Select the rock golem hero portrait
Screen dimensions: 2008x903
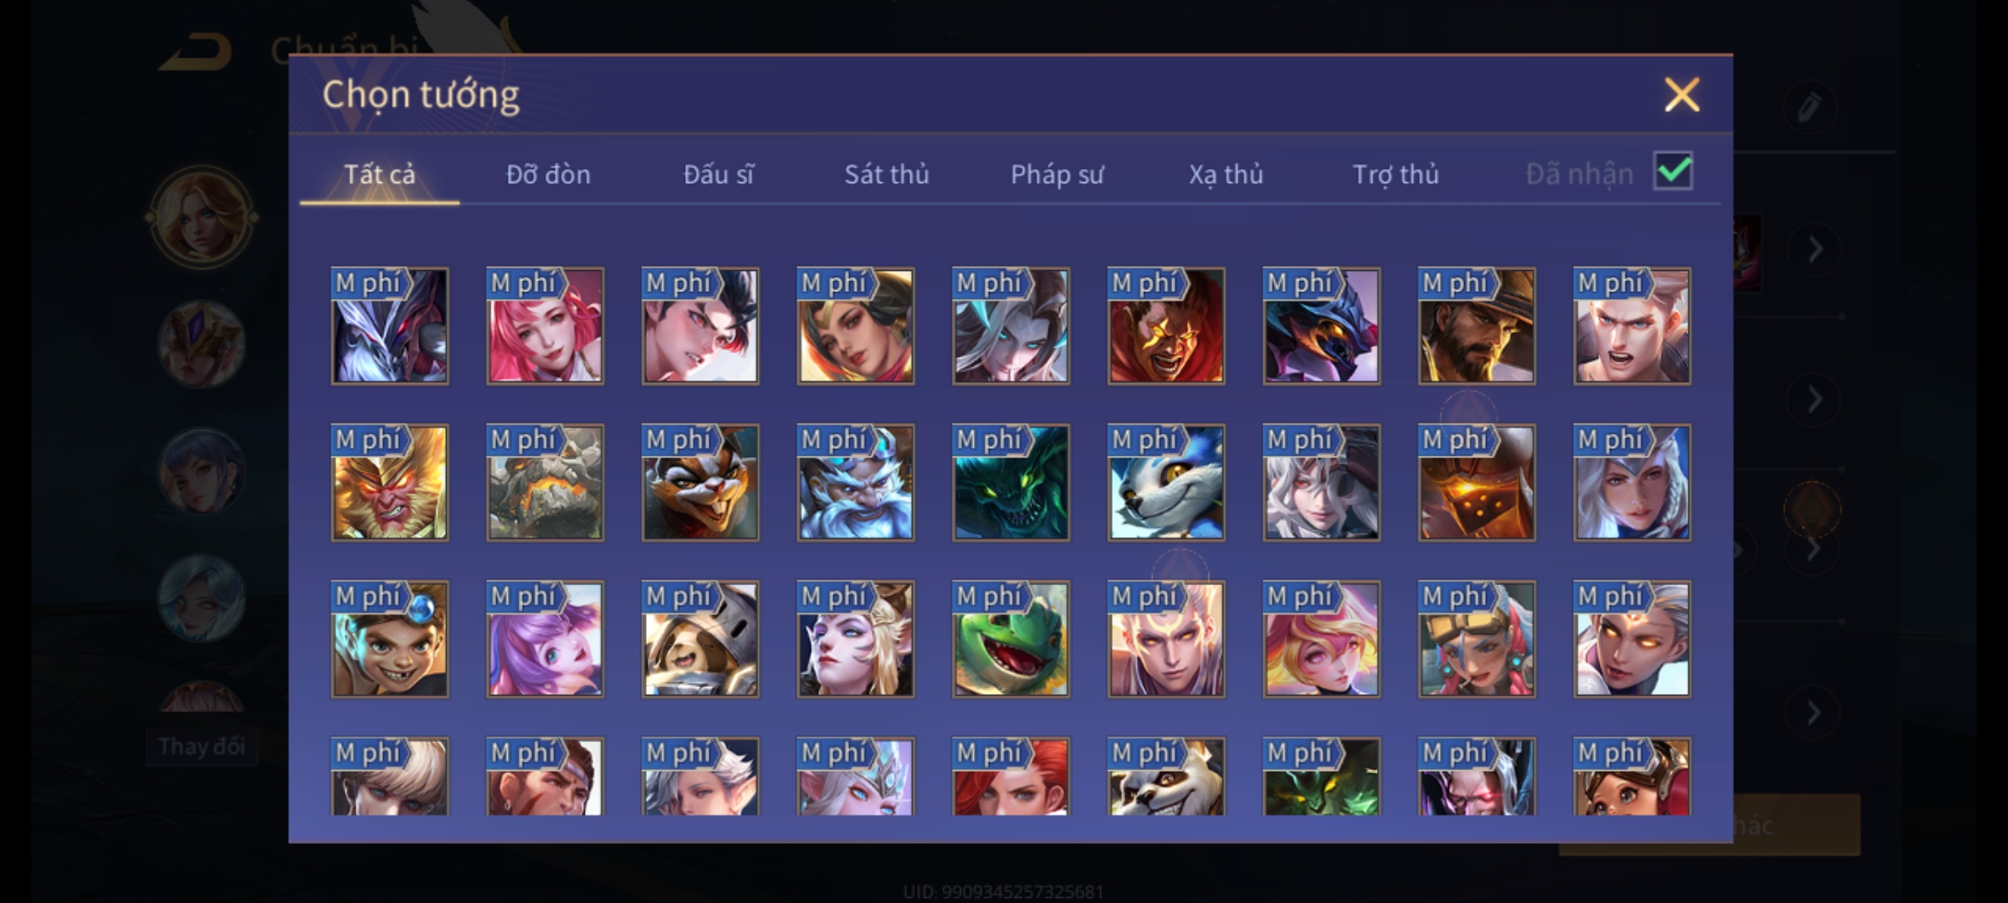(x=545, y=482)
